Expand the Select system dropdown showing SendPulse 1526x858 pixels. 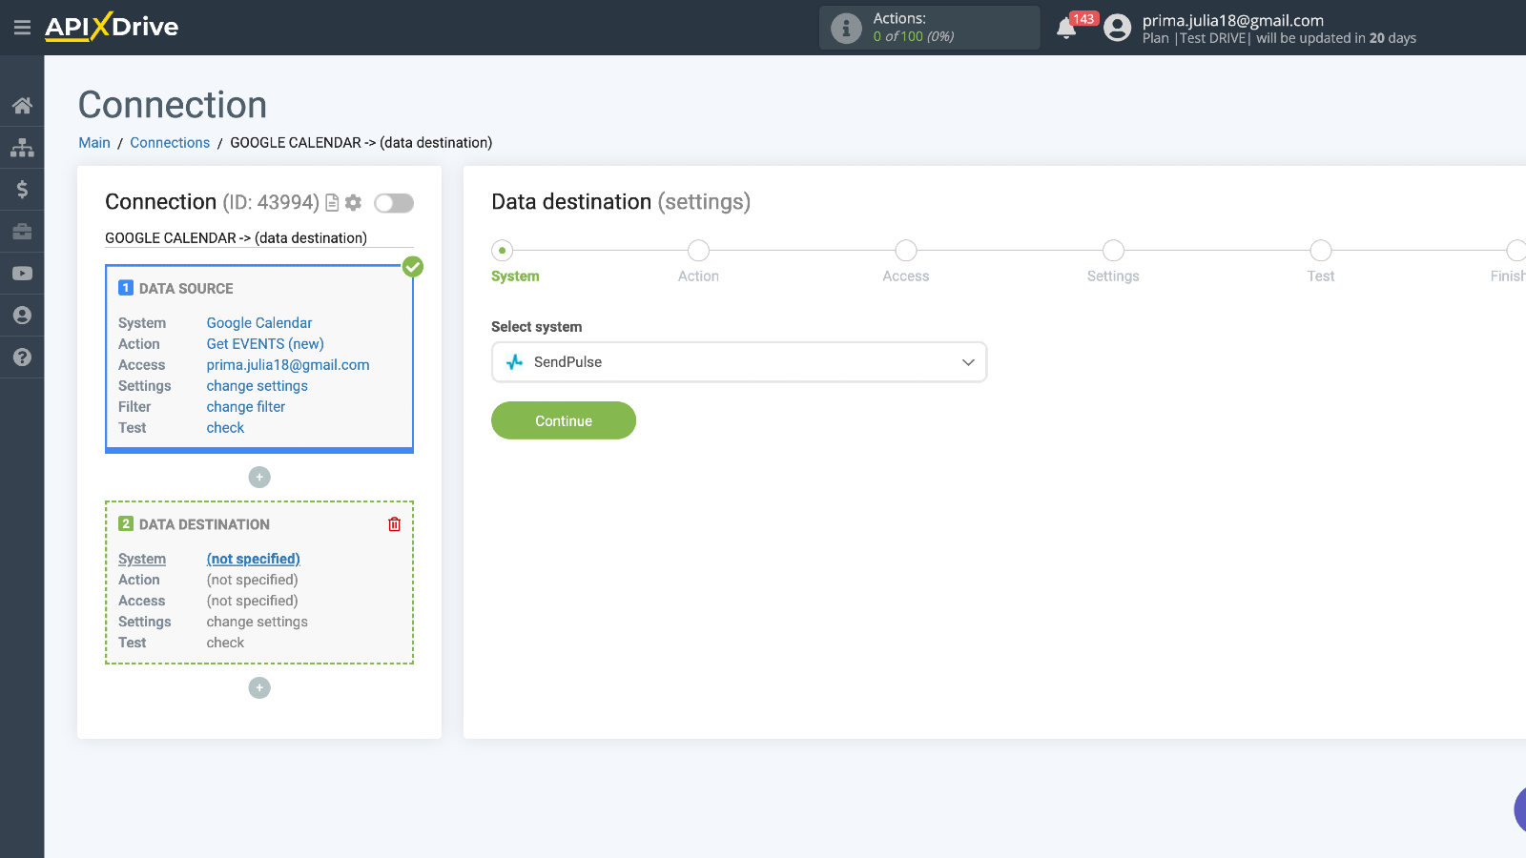point(738,362)
